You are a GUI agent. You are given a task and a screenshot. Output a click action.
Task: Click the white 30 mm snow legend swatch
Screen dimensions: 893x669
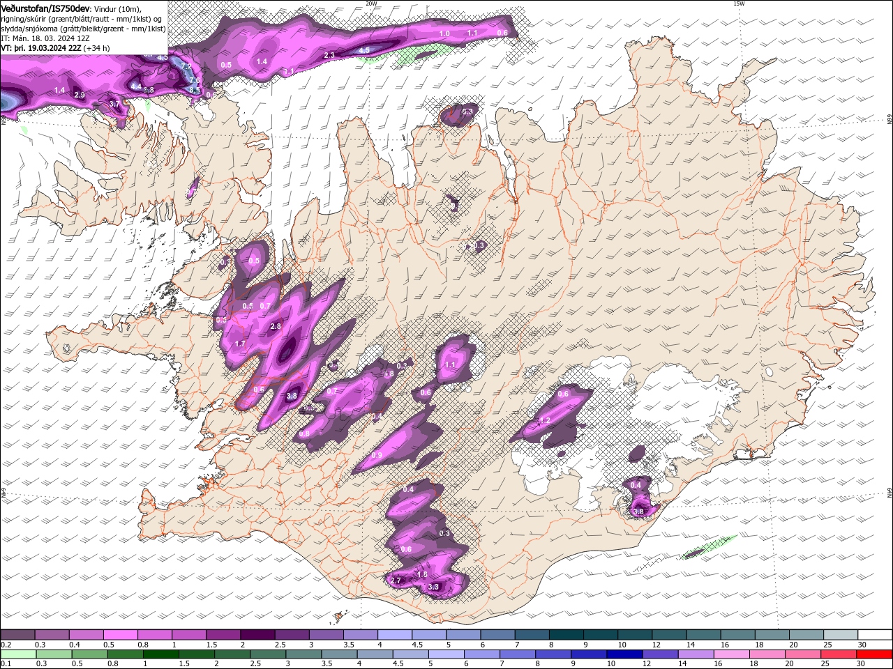(x=875, y=635)
